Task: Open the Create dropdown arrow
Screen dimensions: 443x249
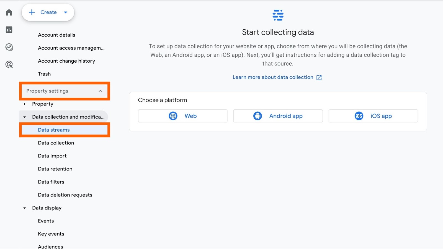Action: [66, 12]
